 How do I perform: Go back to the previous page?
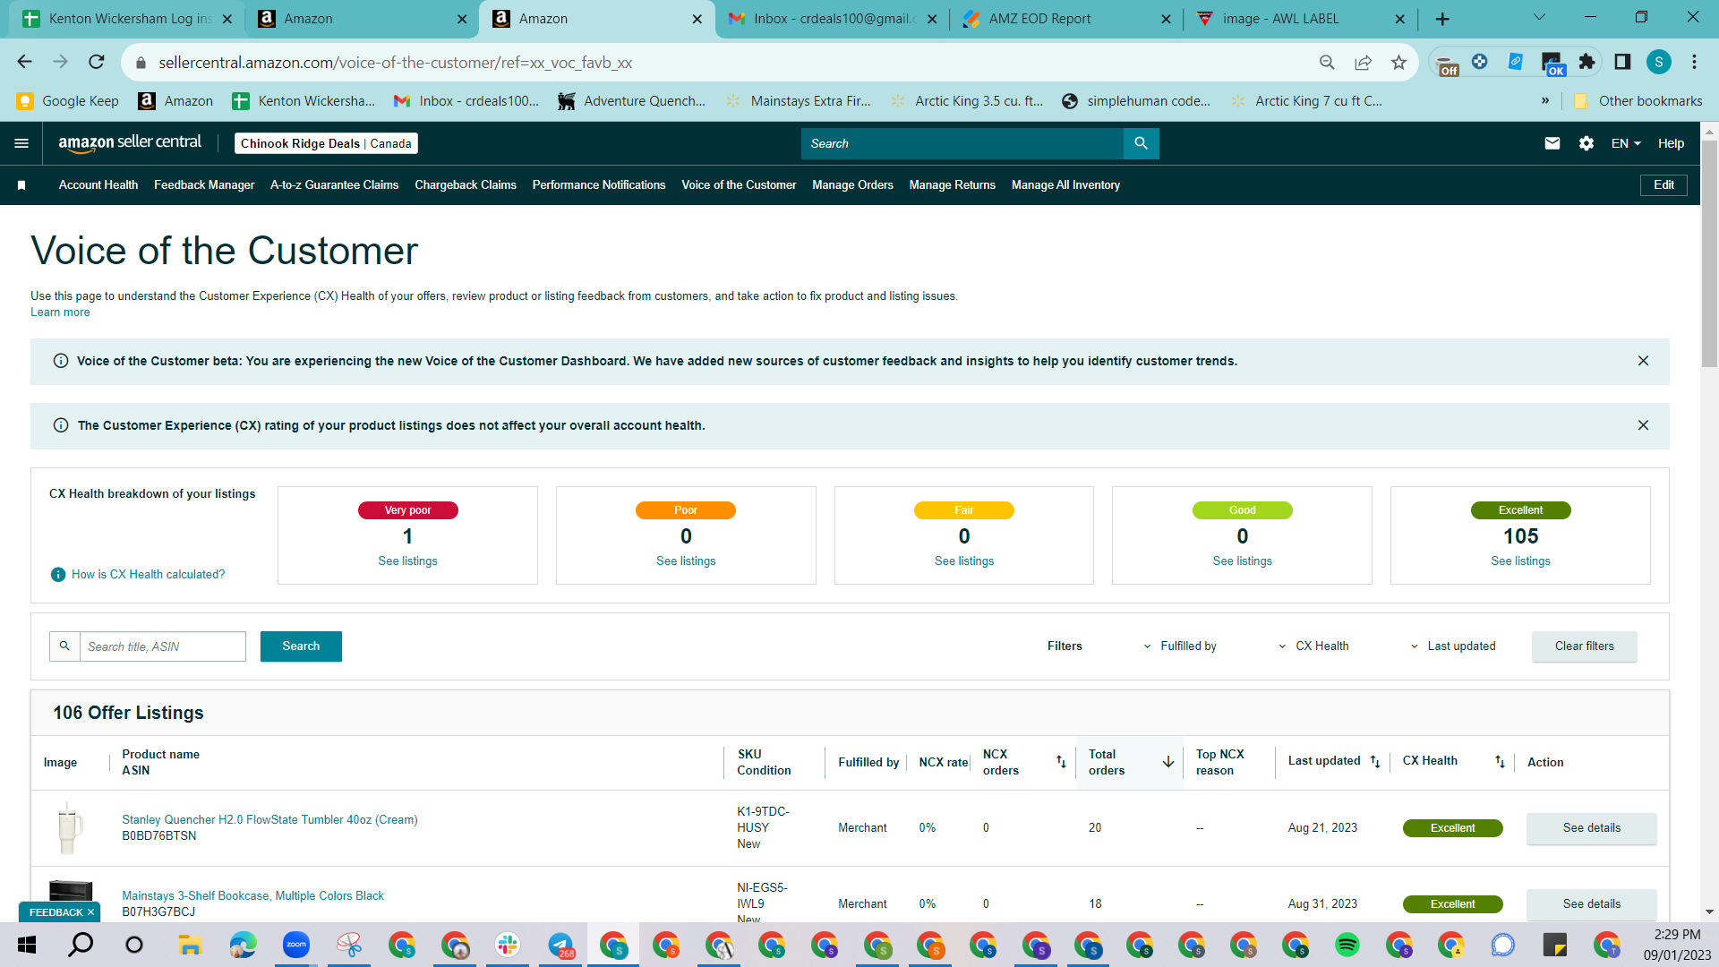pyautogui.click(x=24, y=62)
